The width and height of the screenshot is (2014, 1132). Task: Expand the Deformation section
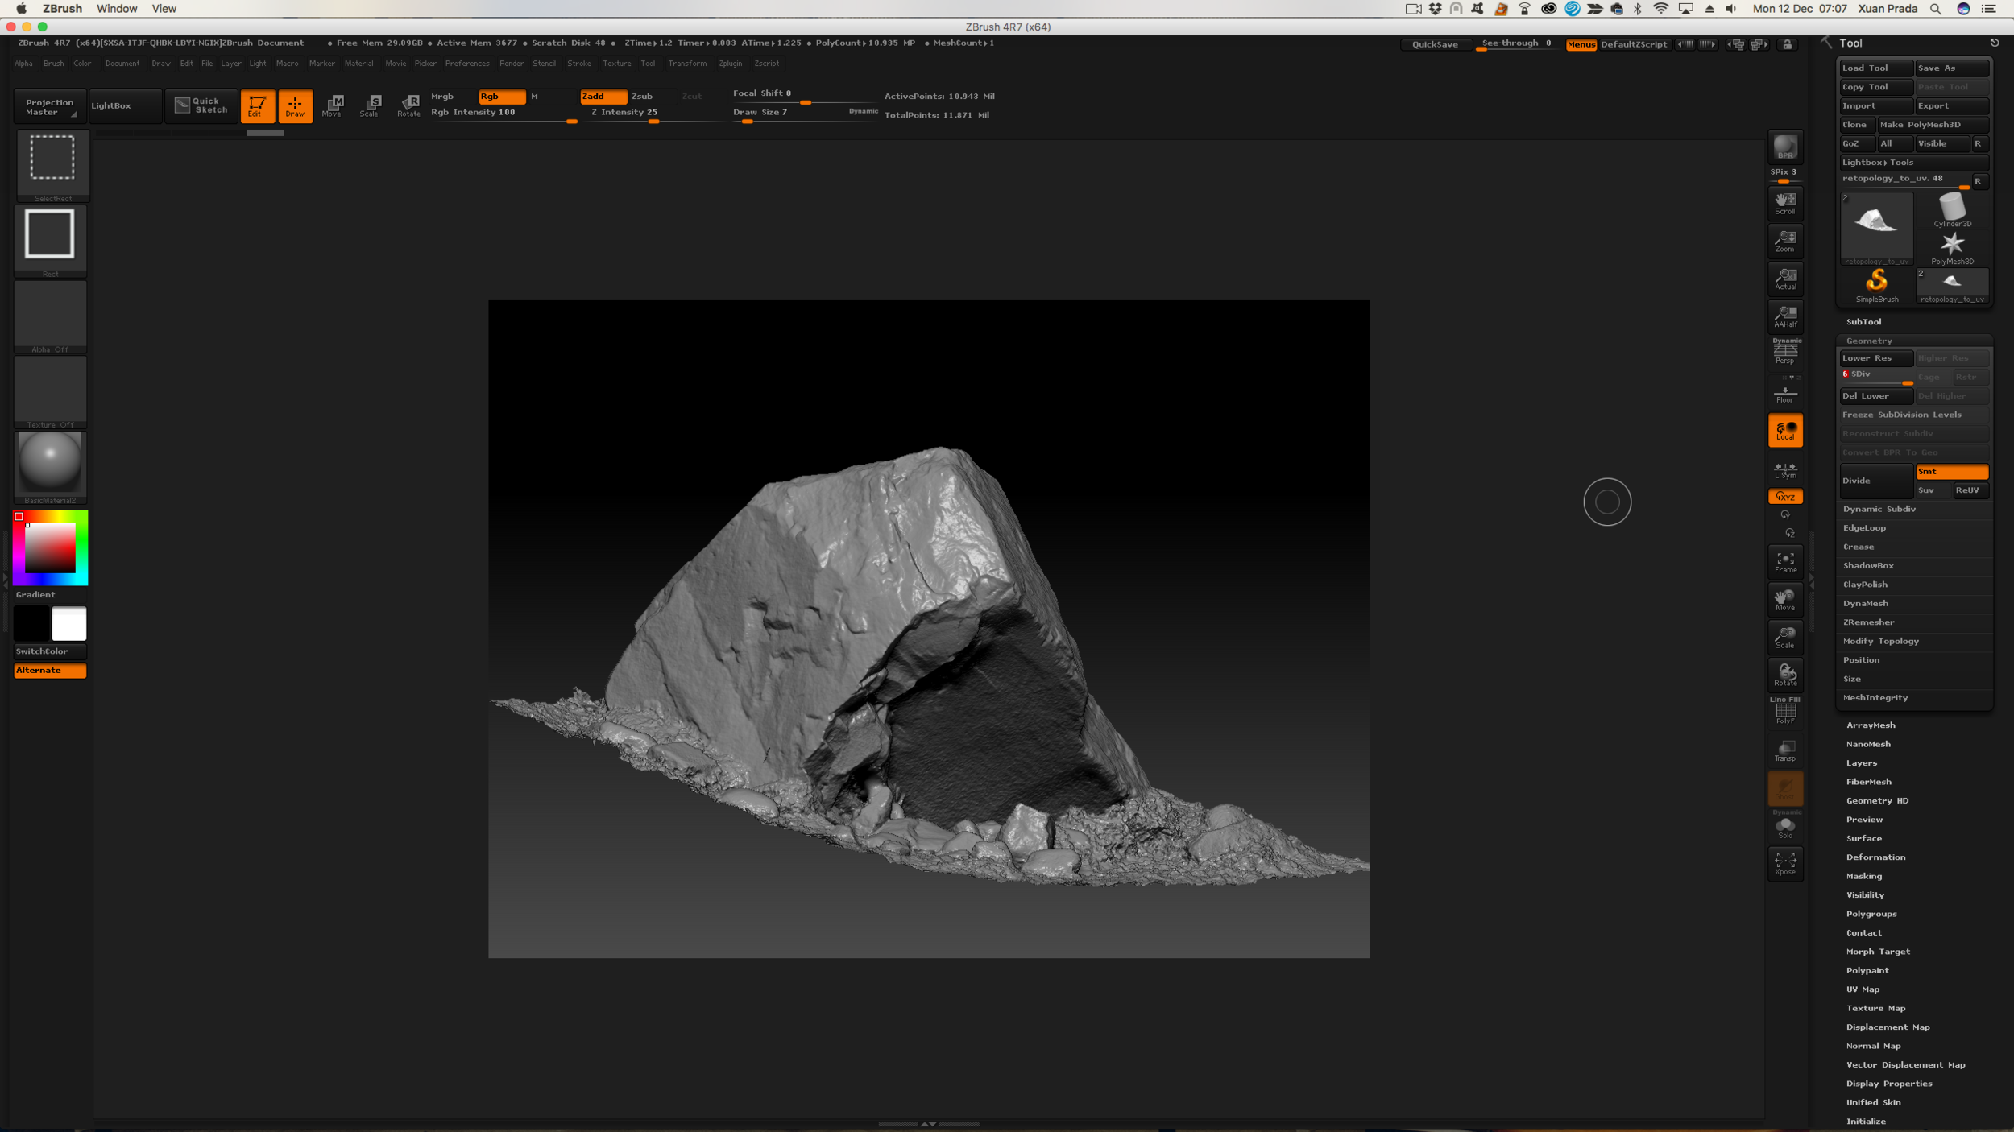tap(1875, 857)
